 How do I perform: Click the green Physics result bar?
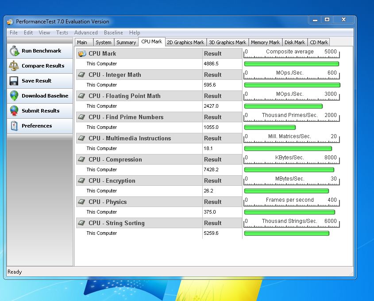[x=290, y=212]
